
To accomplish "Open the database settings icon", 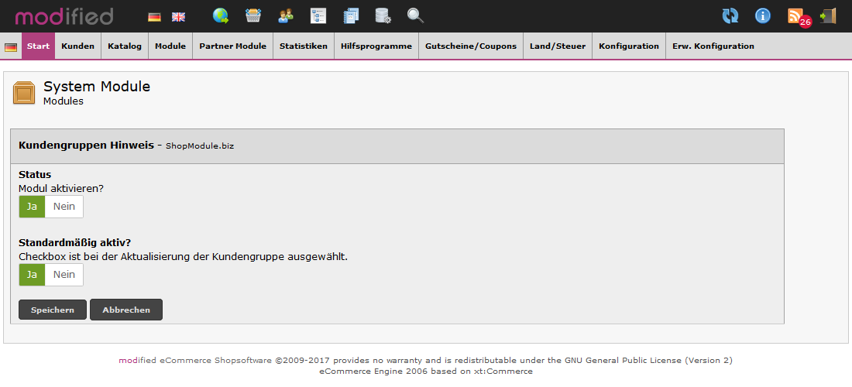I will (383, 15).
